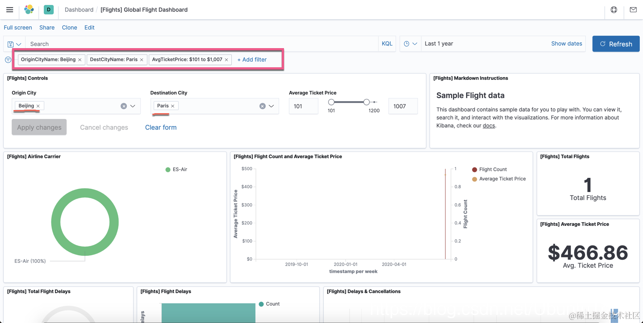Screen dimensions: 643x323
Task: Click the lower price slider handle
Action: click(331, 102)
